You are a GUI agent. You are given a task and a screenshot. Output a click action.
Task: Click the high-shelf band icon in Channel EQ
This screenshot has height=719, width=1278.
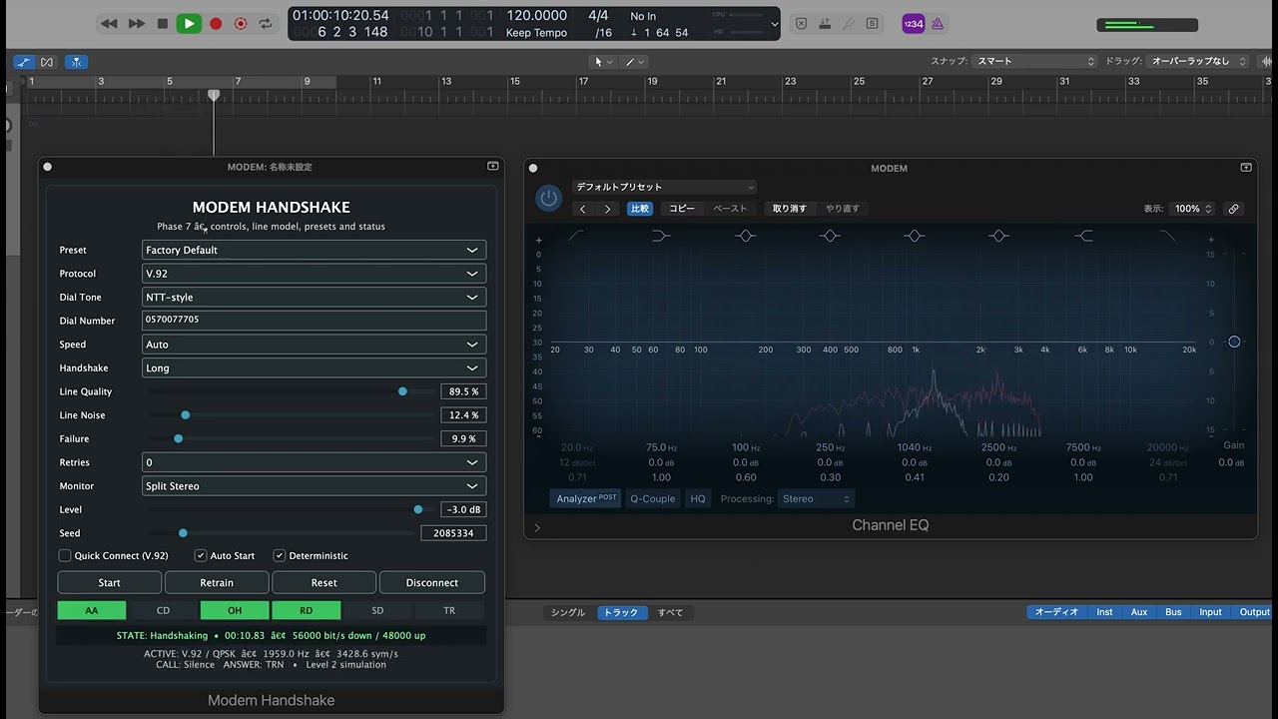pyautogui.click(x=1084, y=236)
